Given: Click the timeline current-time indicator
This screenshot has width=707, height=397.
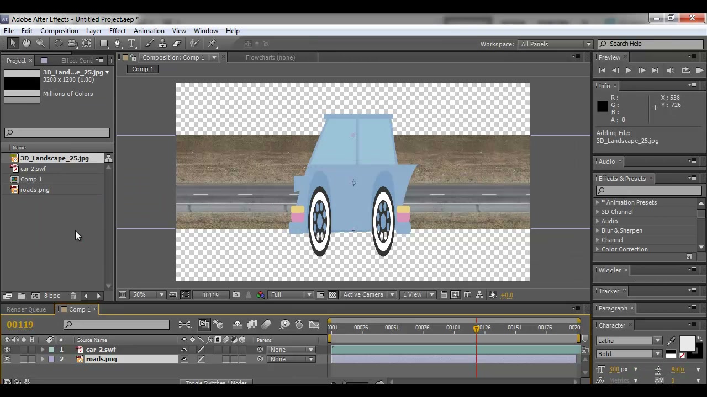Looking at the screenshot, I should [x=477, y=329].
